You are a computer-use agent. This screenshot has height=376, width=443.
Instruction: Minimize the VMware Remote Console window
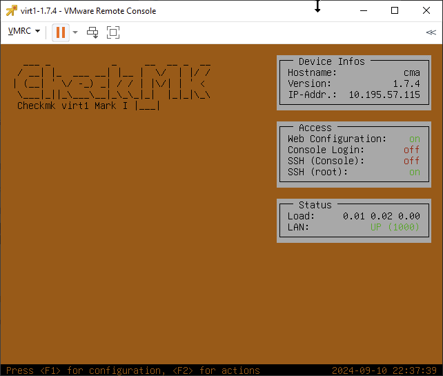363,10
